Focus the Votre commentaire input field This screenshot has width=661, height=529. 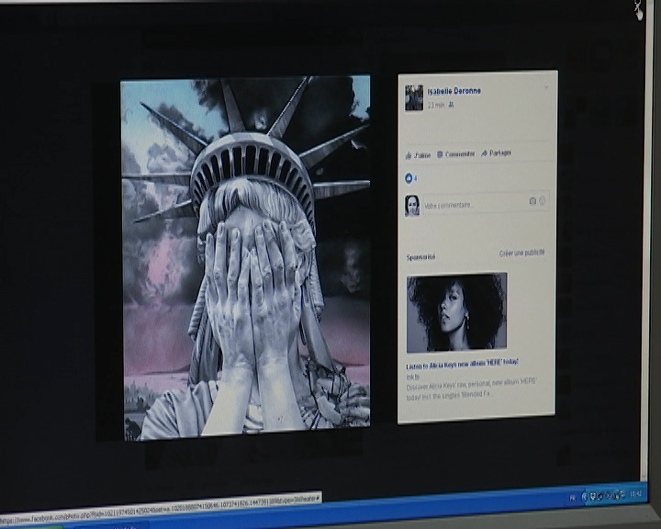[x=486, y=203]
